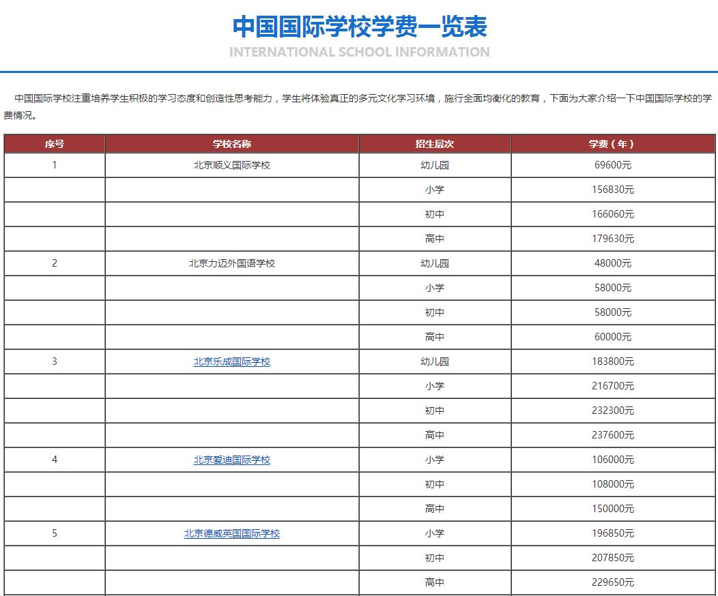Click serial number 1 cell
This screenshot has height=596, width=718.
(55, 165)
